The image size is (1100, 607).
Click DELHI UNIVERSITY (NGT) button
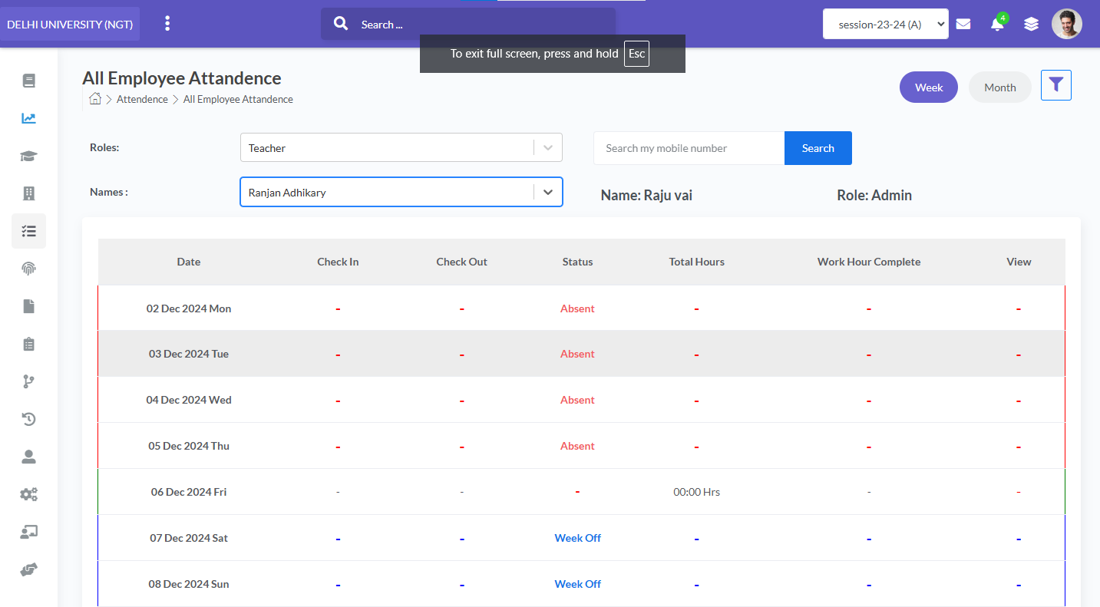click(x=70, y=24)
